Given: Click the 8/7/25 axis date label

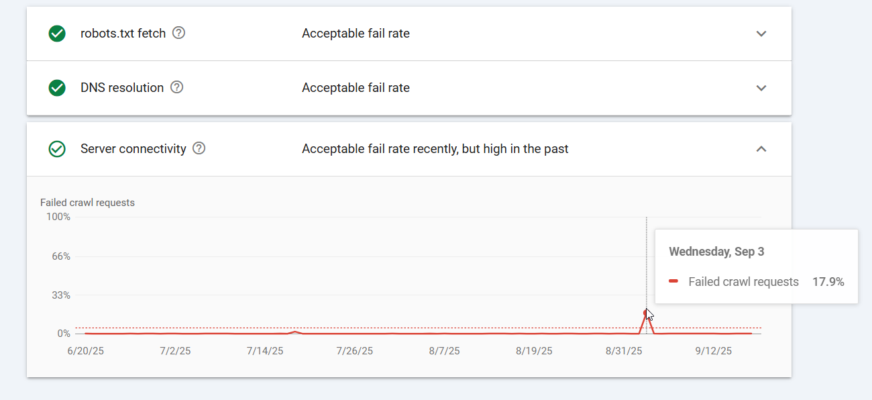Looking at the screenshot, I should [x=445, y=351].
